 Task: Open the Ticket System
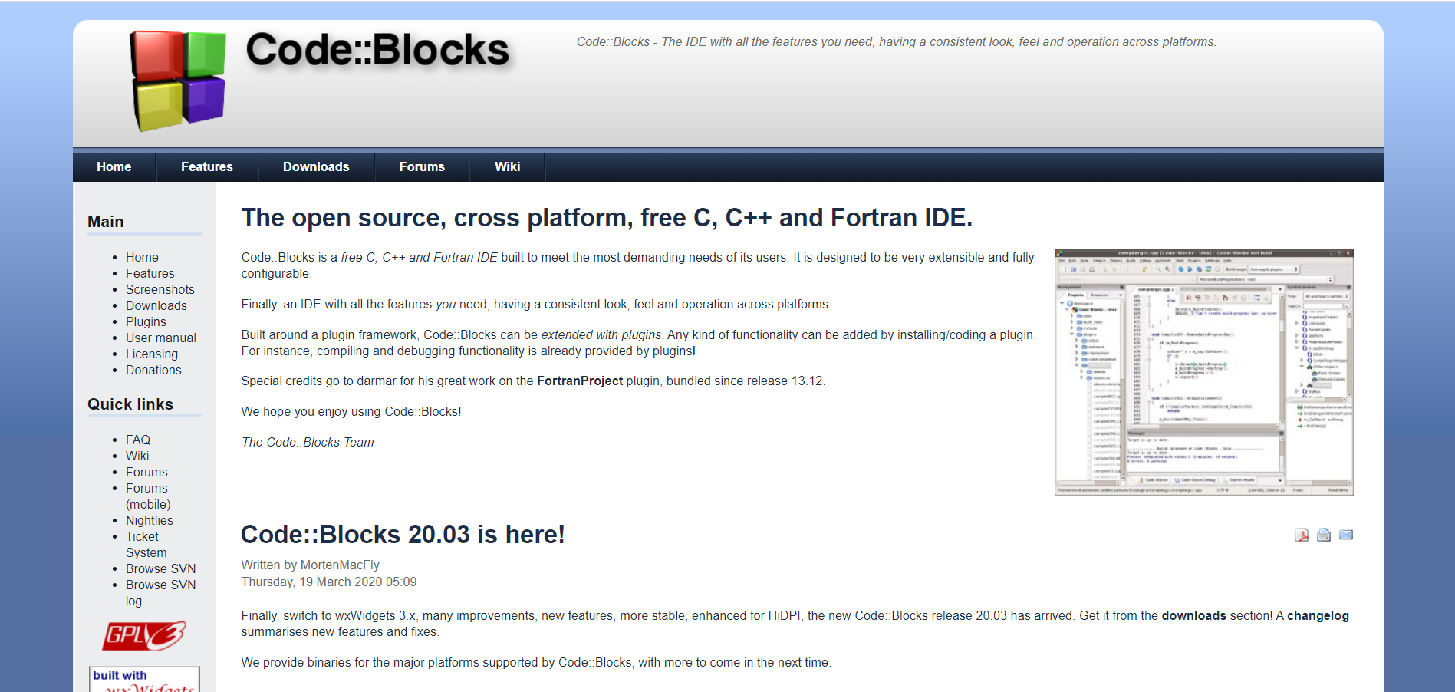point(142,544)
